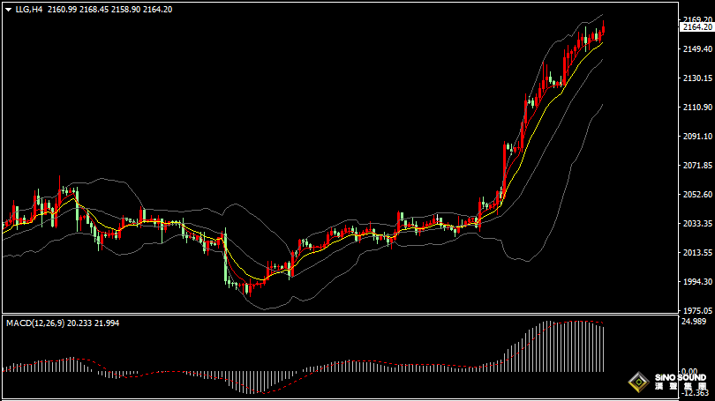This screenshot has height=401, width=715.
Task: Click the MACD(12,26,9) indicator label
Action: [35, 323]
